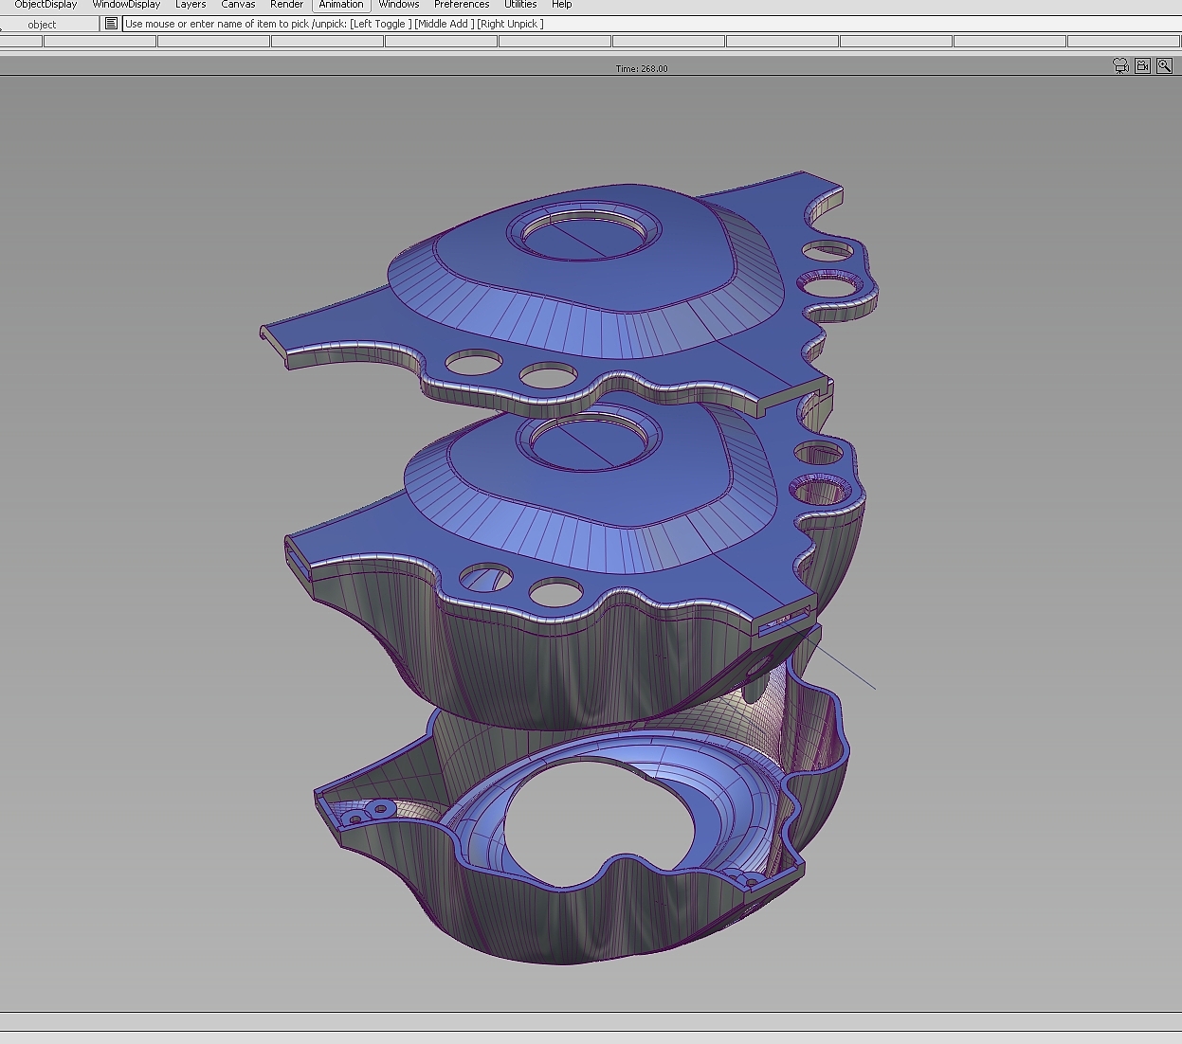This screenshot has height=1044, width=1182.
Task: Open the Help menu
Action: (562, 5)
